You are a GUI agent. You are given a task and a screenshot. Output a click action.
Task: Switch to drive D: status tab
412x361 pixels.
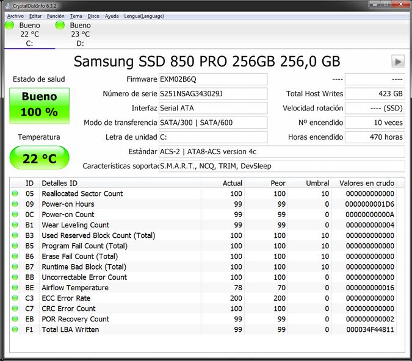pos(80,34)
